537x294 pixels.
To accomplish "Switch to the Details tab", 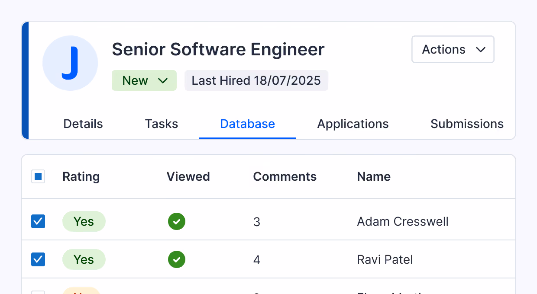I will pos(83,124).
